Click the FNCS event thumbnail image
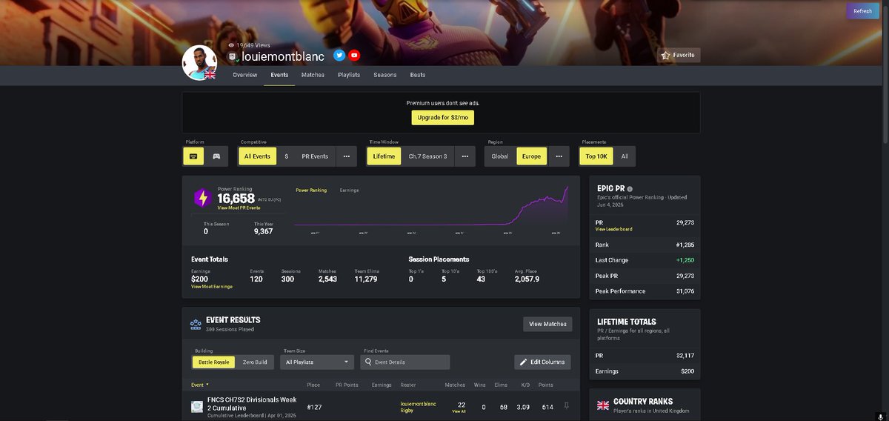This screenshot has height=421, width=889. click(197, 406)
